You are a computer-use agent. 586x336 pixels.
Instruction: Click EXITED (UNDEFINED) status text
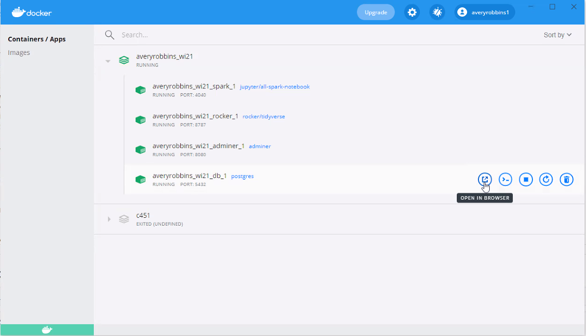pyautogui.click(x=160, y=224)
